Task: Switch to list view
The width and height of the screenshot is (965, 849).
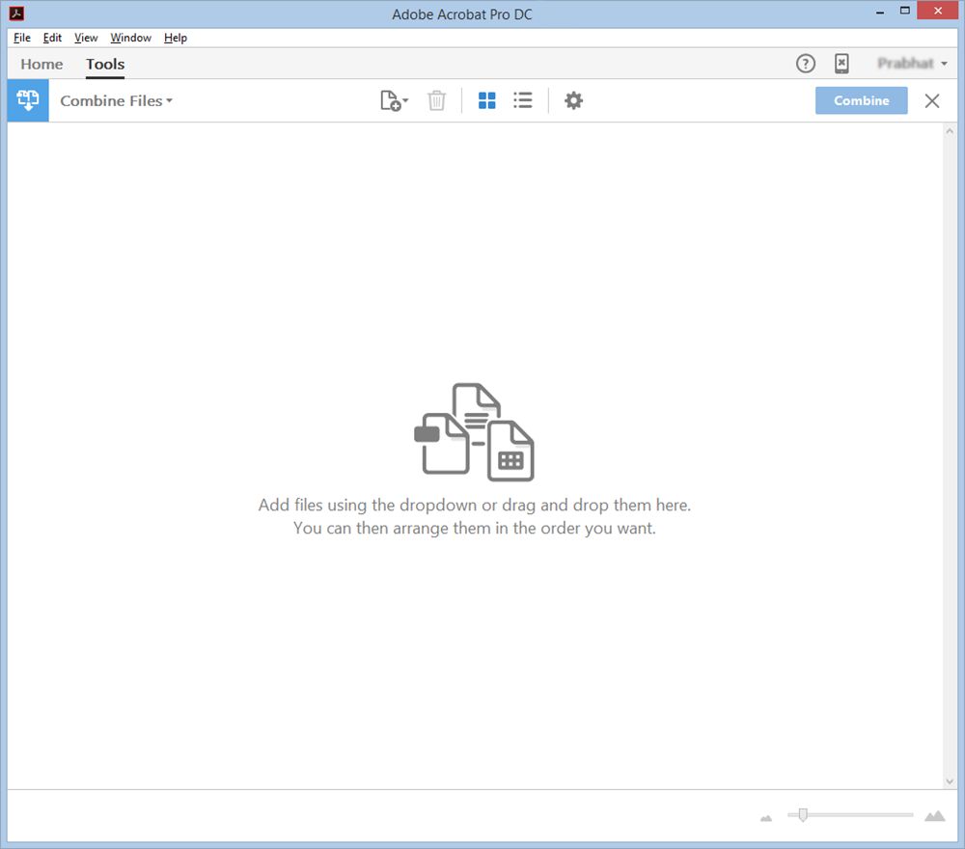Action: [522, 100]
